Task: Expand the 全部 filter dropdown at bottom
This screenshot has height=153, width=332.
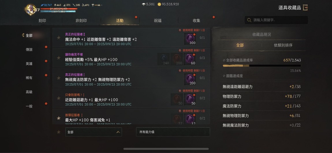Action: [x=93, y=132]
